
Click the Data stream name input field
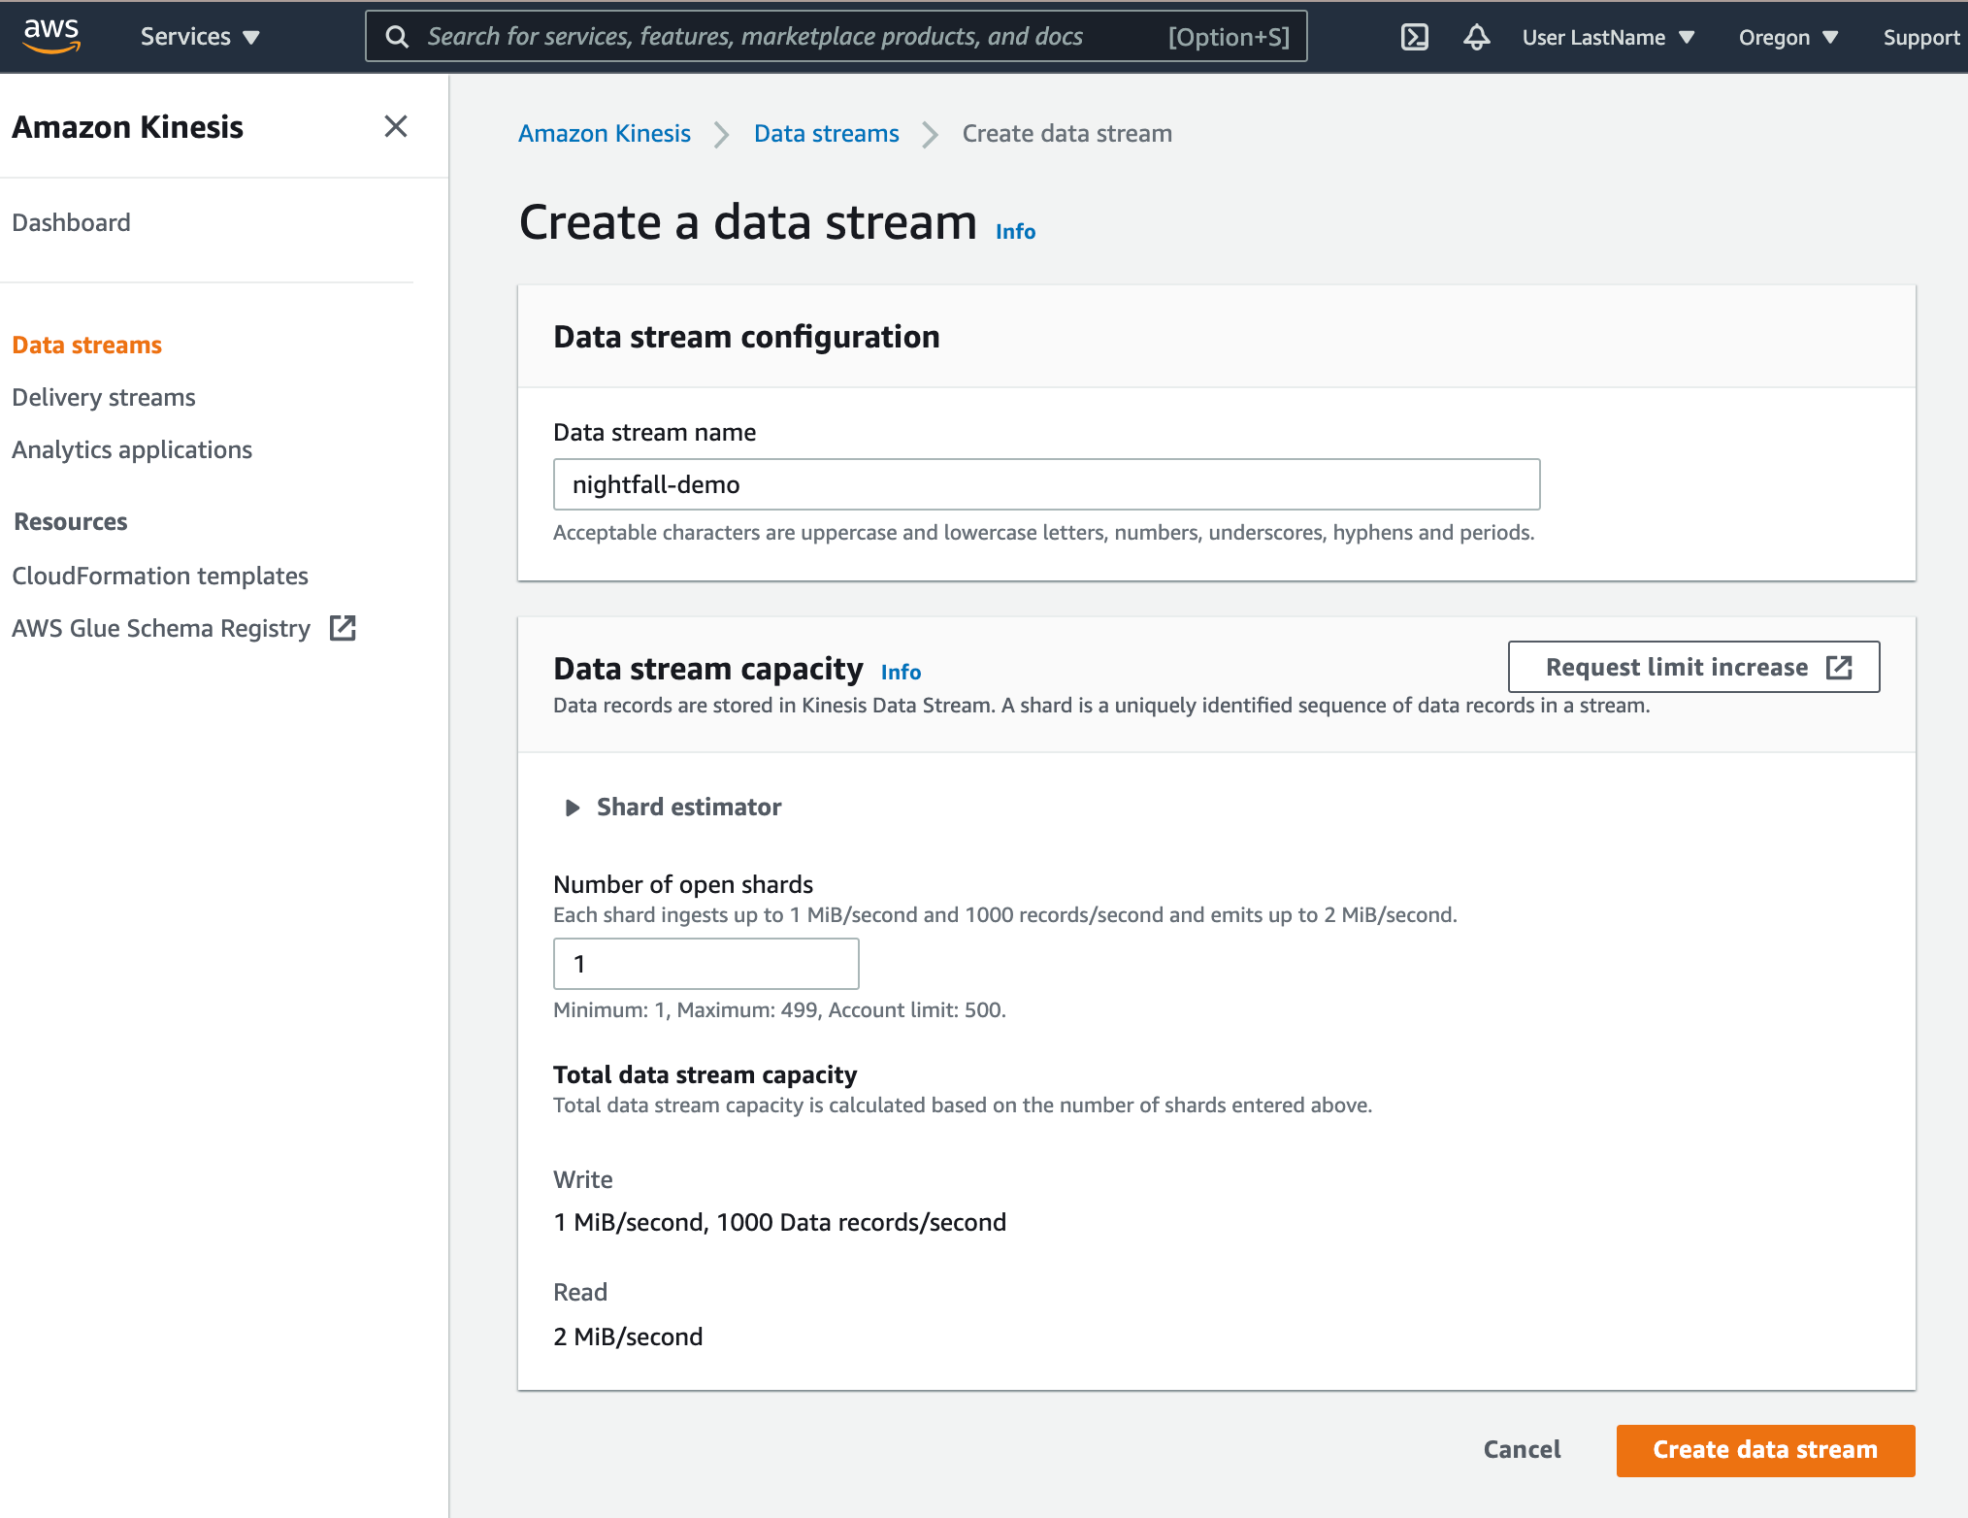click(1046, 484)
